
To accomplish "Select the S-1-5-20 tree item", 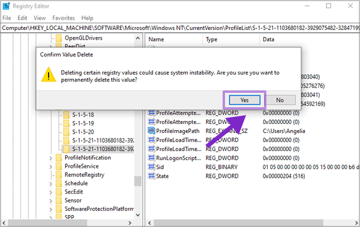I will (x=83, y=132).
